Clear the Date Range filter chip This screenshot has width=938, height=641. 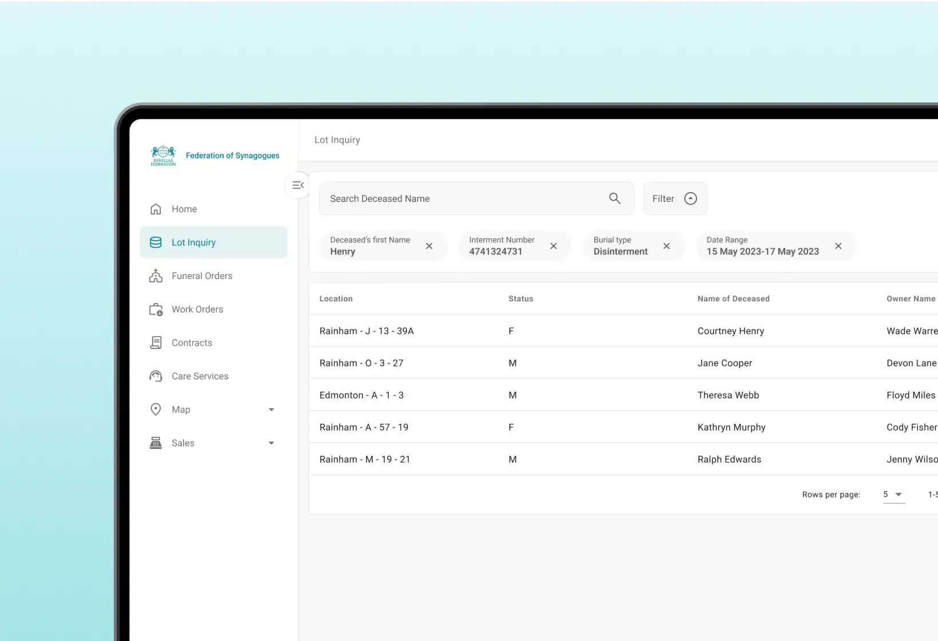pyautogui.click(x=838, y=246)
